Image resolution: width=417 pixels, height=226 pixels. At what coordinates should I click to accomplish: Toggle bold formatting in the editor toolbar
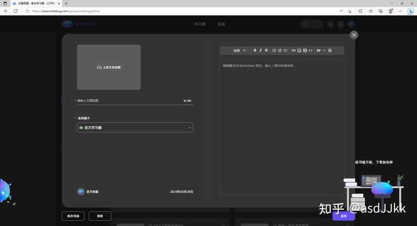coord(255,50)
